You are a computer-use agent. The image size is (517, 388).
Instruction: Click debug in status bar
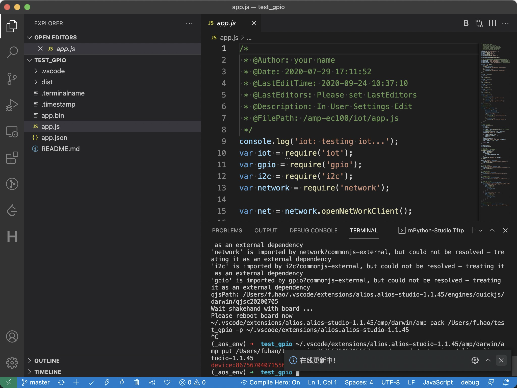tap(470, 382)
